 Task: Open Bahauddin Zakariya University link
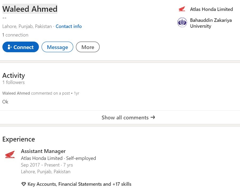pyautogui.click(x=211, y=23)
